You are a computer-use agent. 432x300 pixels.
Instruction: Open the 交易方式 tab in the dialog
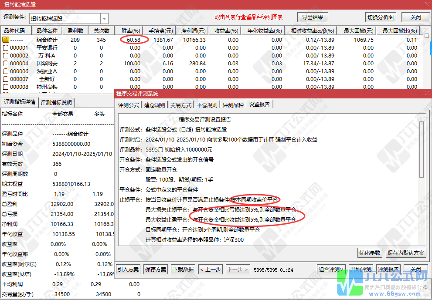pyautogui.click(x=180, y=104)
